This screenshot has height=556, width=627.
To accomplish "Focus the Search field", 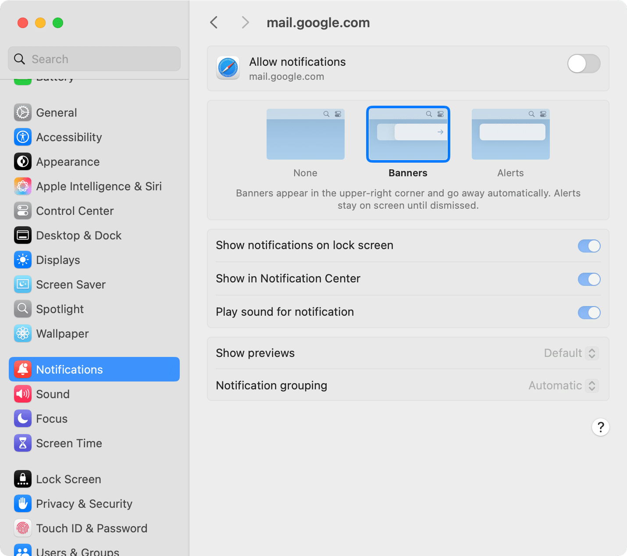I will 94,59.
